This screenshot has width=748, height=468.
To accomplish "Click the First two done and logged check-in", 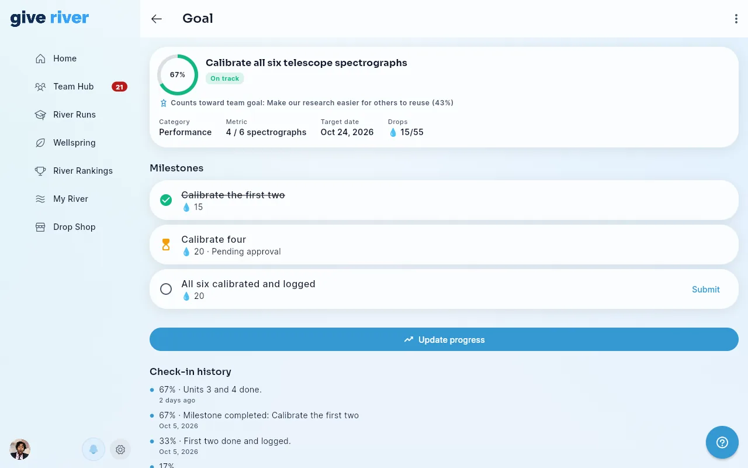I will point(225,441).
